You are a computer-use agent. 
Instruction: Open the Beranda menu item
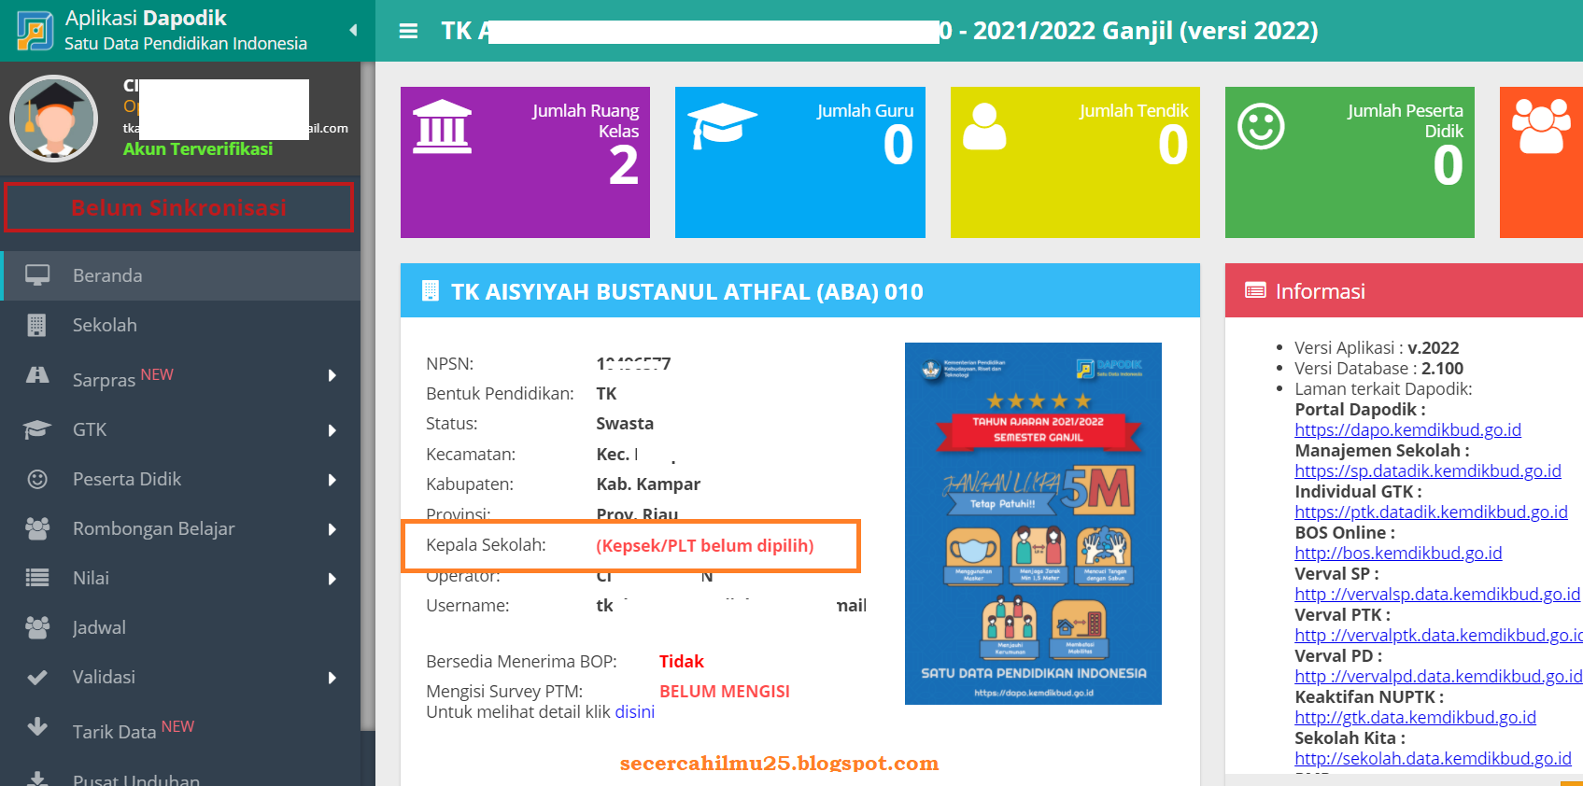180,275
